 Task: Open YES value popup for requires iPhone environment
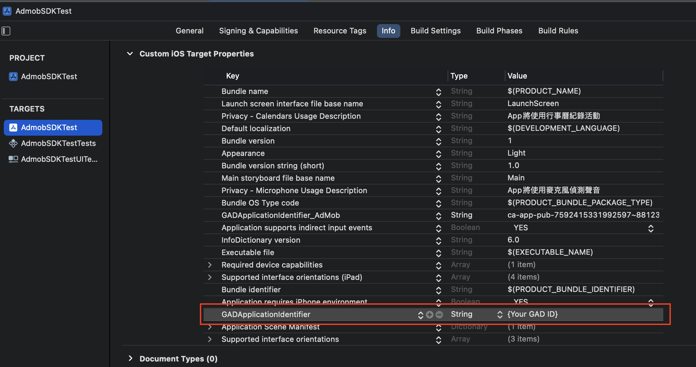651,303
